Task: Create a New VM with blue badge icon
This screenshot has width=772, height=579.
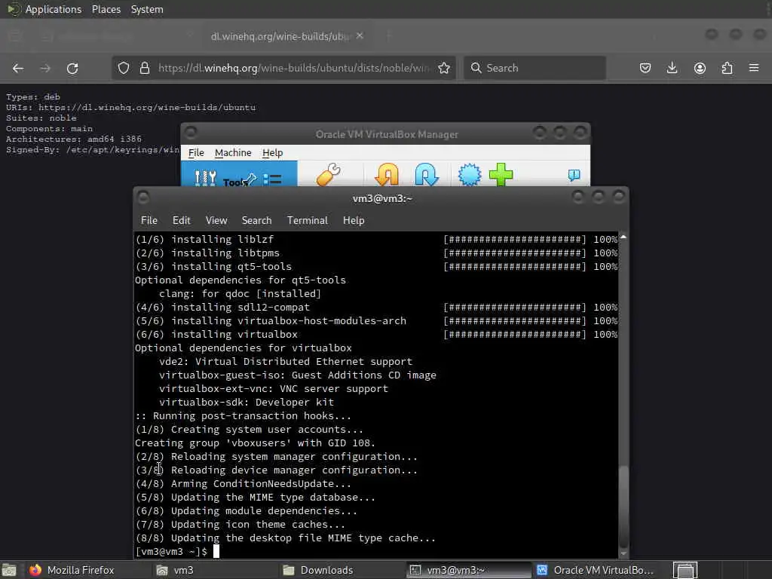Action: (x=469, y=175)
